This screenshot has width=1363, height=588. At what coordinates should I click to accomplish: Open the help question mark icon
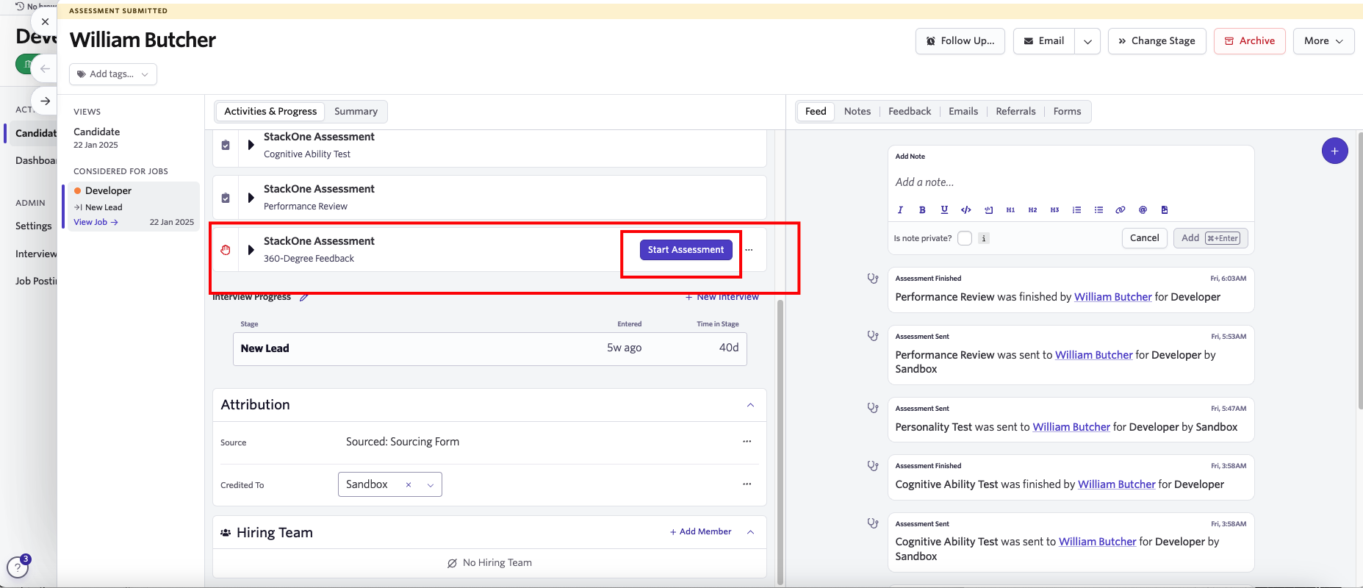point(18,567)
